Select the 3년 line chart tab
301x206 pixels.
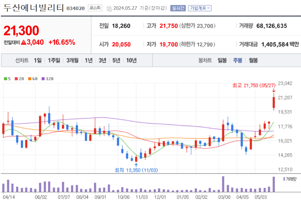coord(102,60)
